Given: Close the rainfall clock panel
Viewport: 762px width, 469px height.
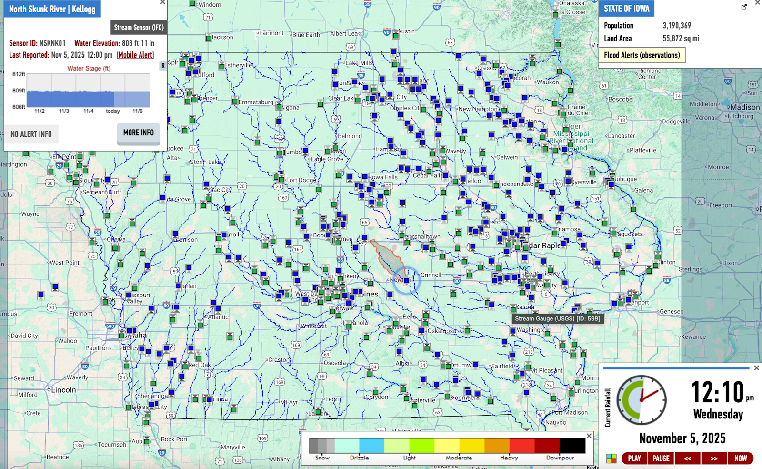Looking at the screenshot, I should [x=756, y=368].
